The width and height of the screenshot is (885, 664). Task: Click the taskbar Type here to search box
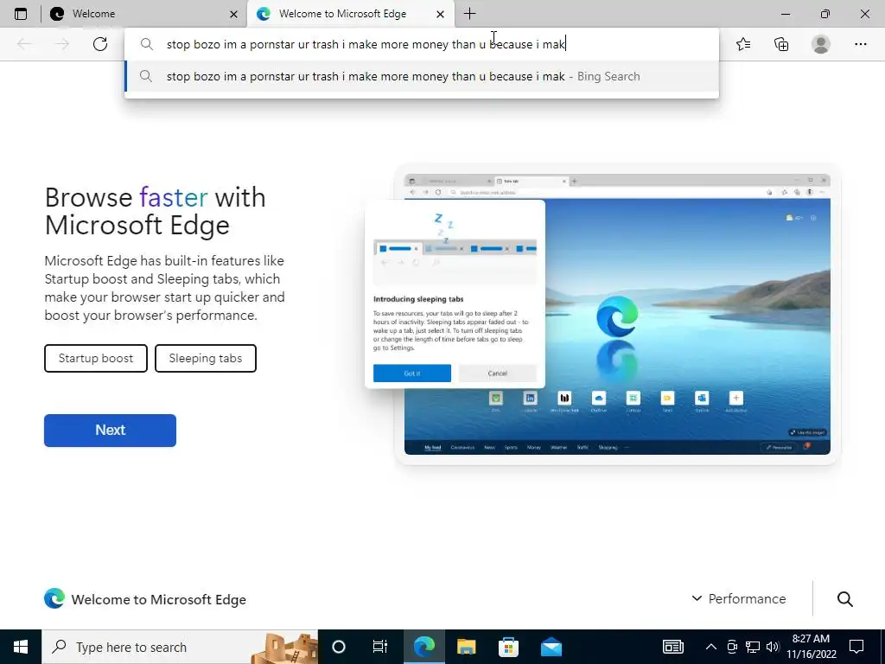180,647
